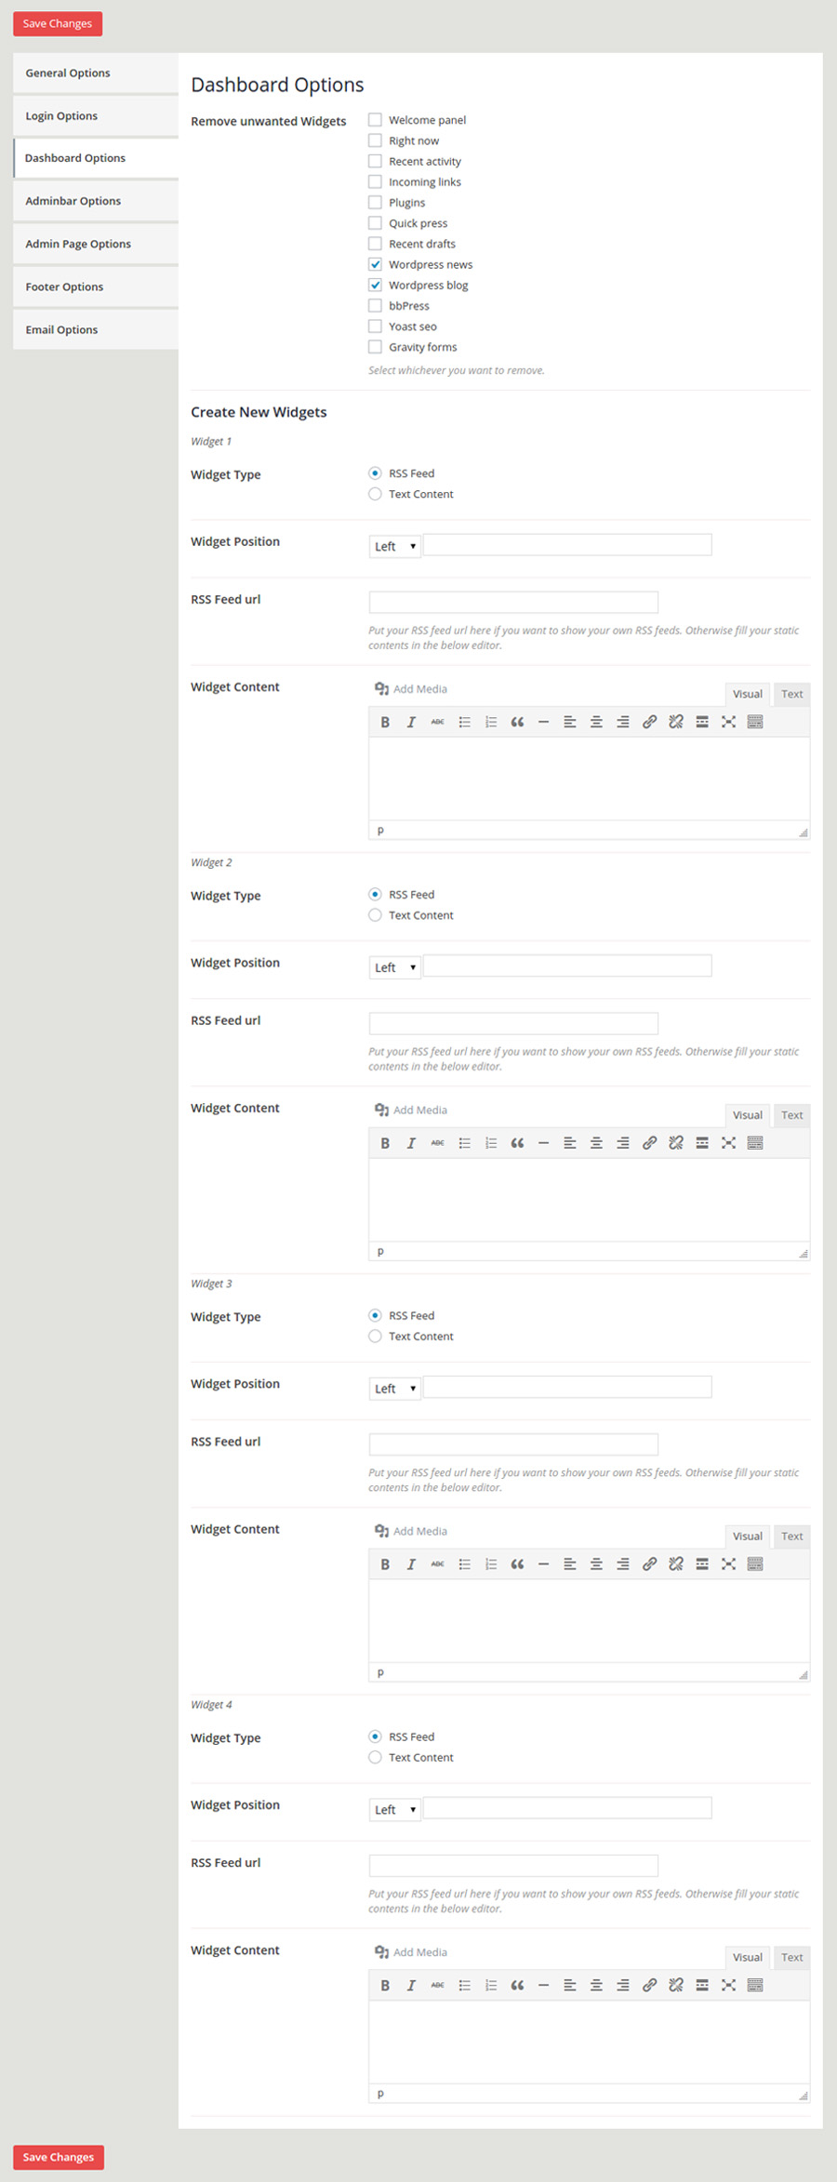The image size is (837, 2182).
Task: Open Widget 1 position dropdown
Action: [394, 546]
